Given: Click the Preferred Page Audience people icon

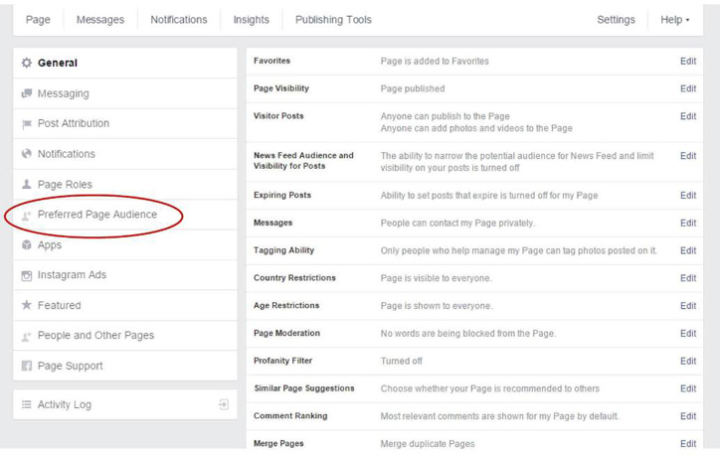Looking at the screenshot, I should [27, 215].
